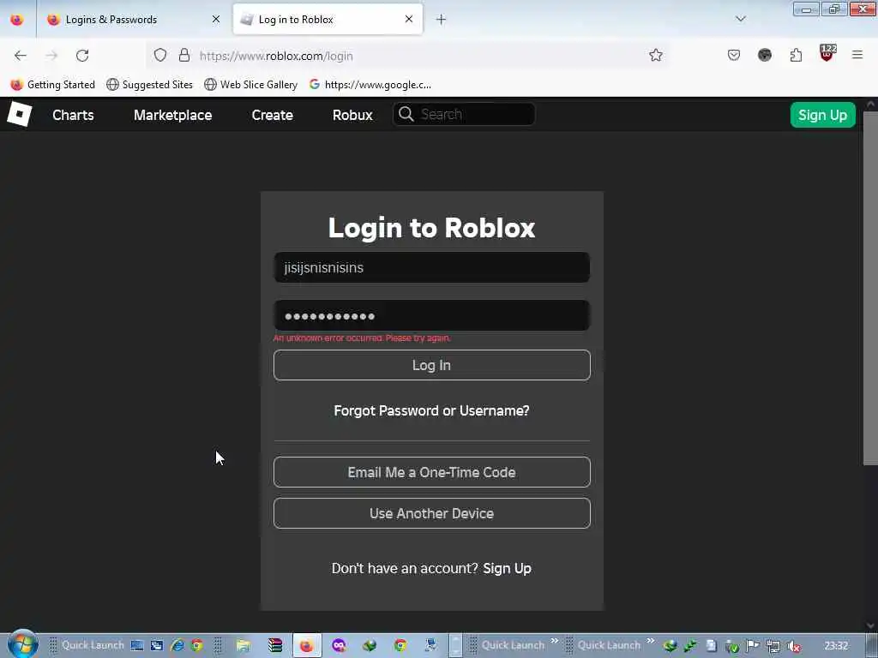Switch to the Logins & Passwords tab
The height and width of the screenshot is (658, 878).
pyautogui.click(x=133, y=19)
